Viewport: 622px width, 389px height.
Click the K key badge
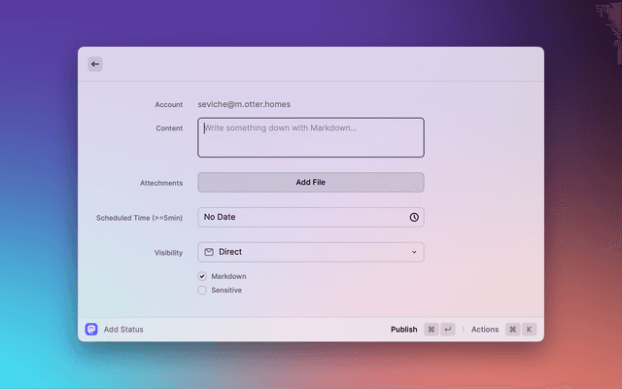pyautogui.click(x=529, y=329)
